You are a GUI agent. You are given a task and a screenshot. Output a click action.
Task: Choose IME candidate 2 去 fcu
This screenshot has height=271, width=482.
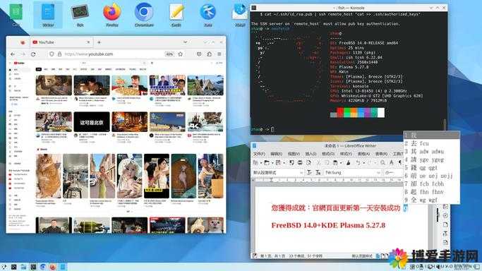click(432, 143)
